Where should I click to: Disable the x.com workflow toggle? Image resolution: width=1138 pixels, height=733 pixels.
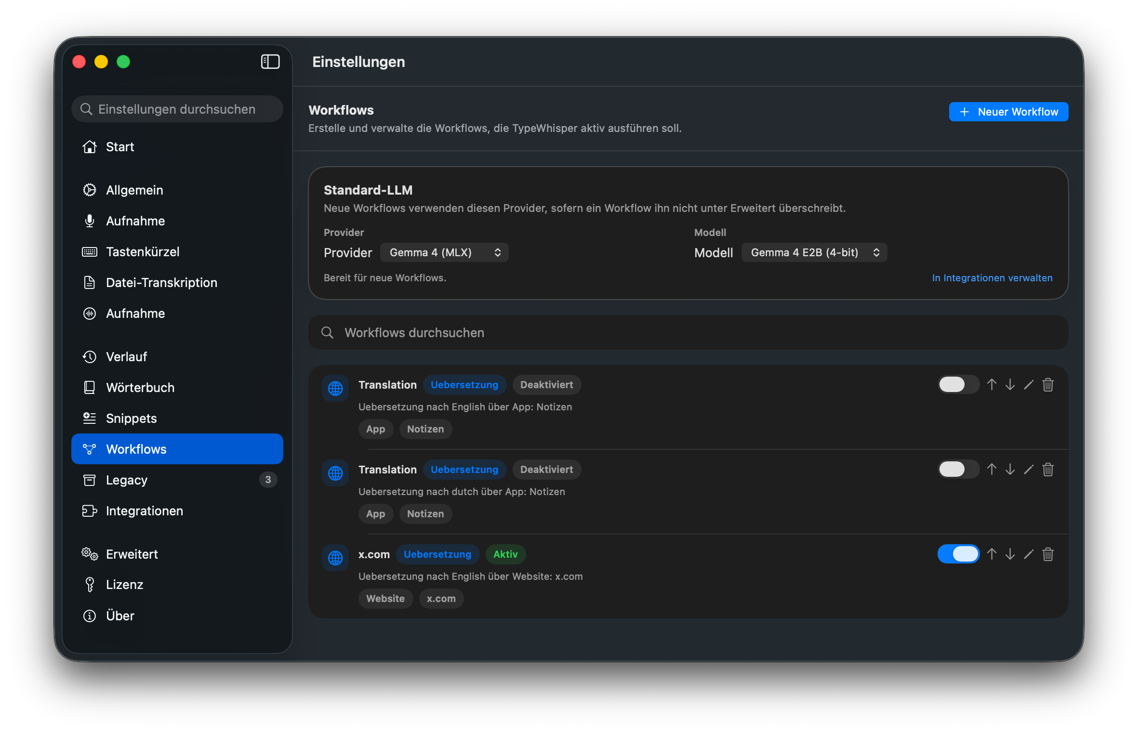coord(958,554)
